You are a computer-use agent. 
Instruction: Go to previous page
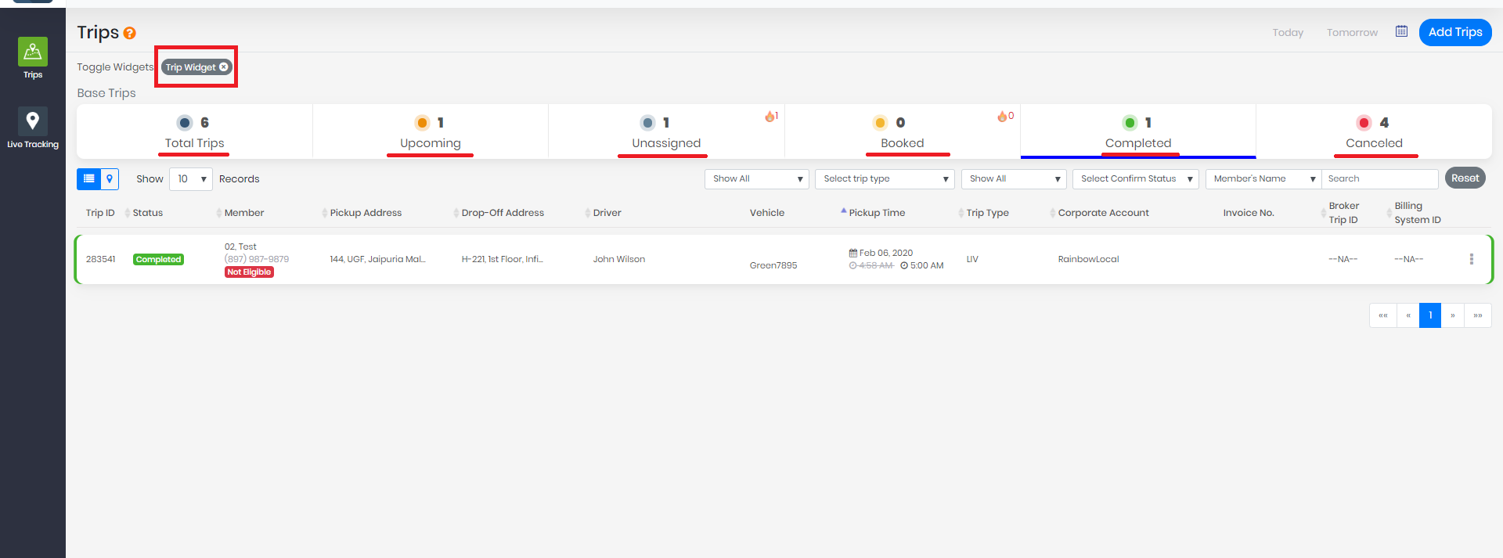click(1408, 315)
